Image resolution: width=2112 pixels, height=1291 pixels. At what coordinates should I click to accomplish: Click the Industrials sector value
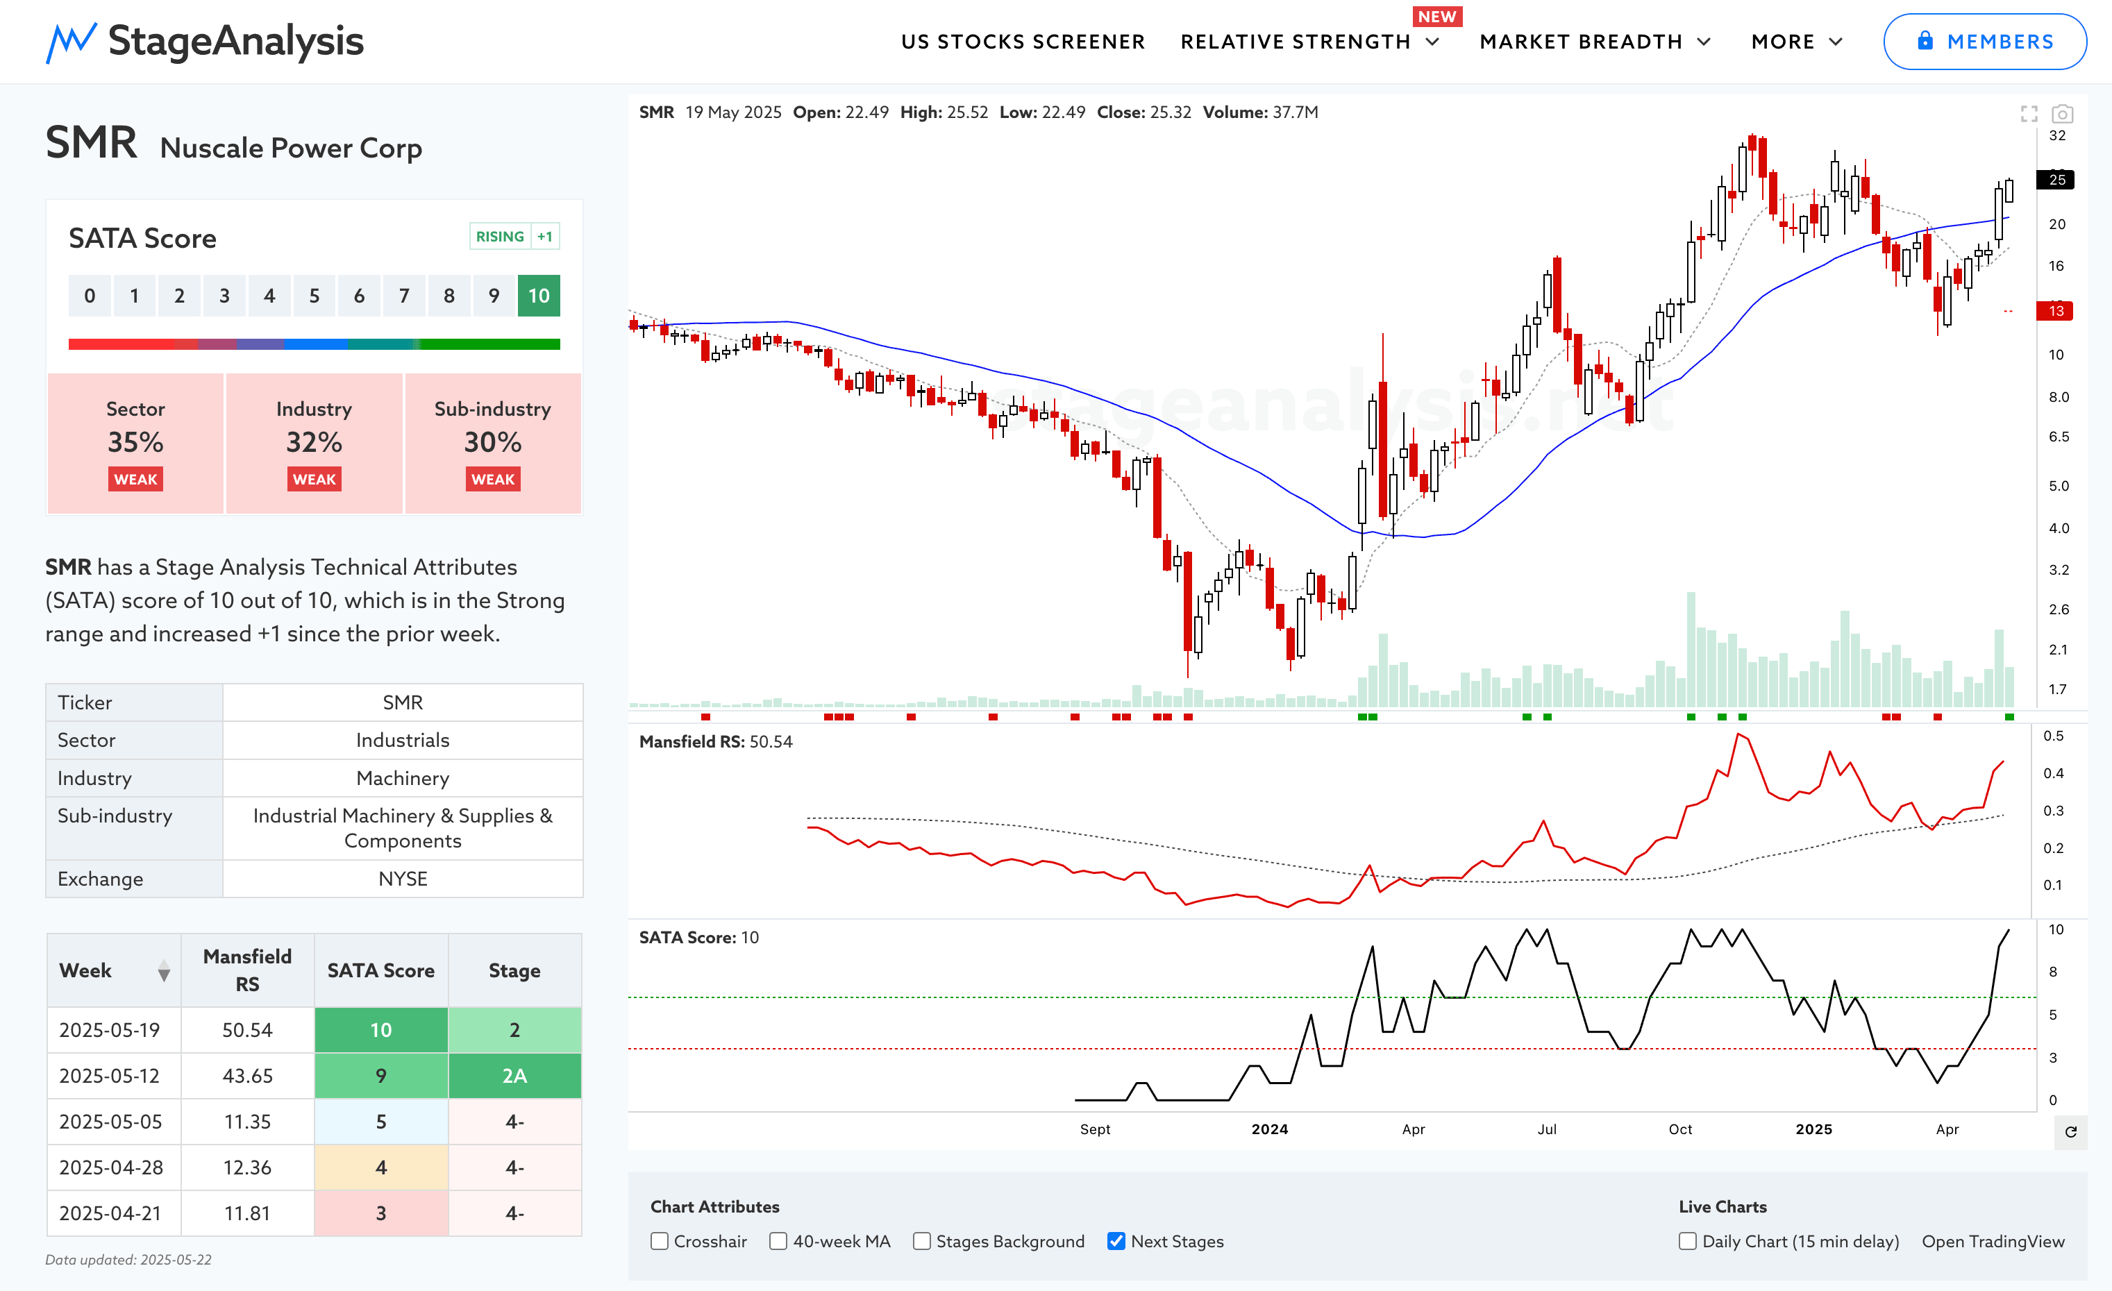403,740
